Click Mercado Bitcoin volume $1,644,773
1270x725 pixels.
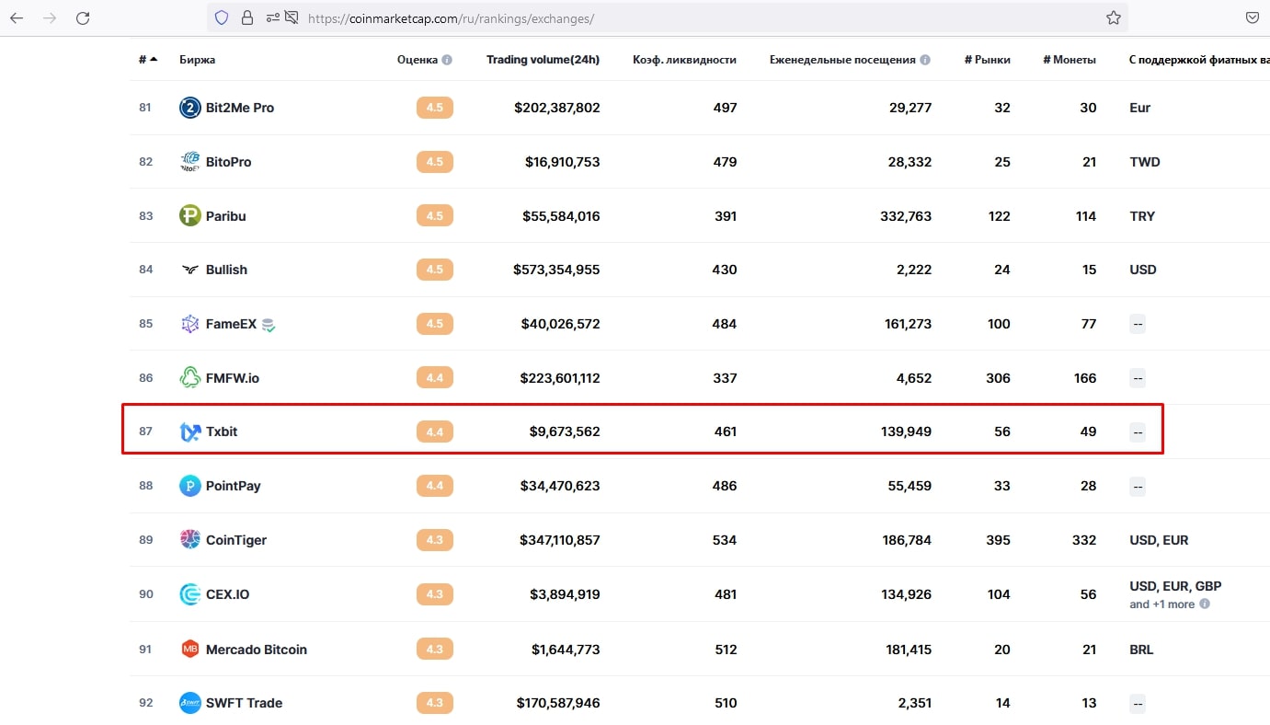pos(566,650)
